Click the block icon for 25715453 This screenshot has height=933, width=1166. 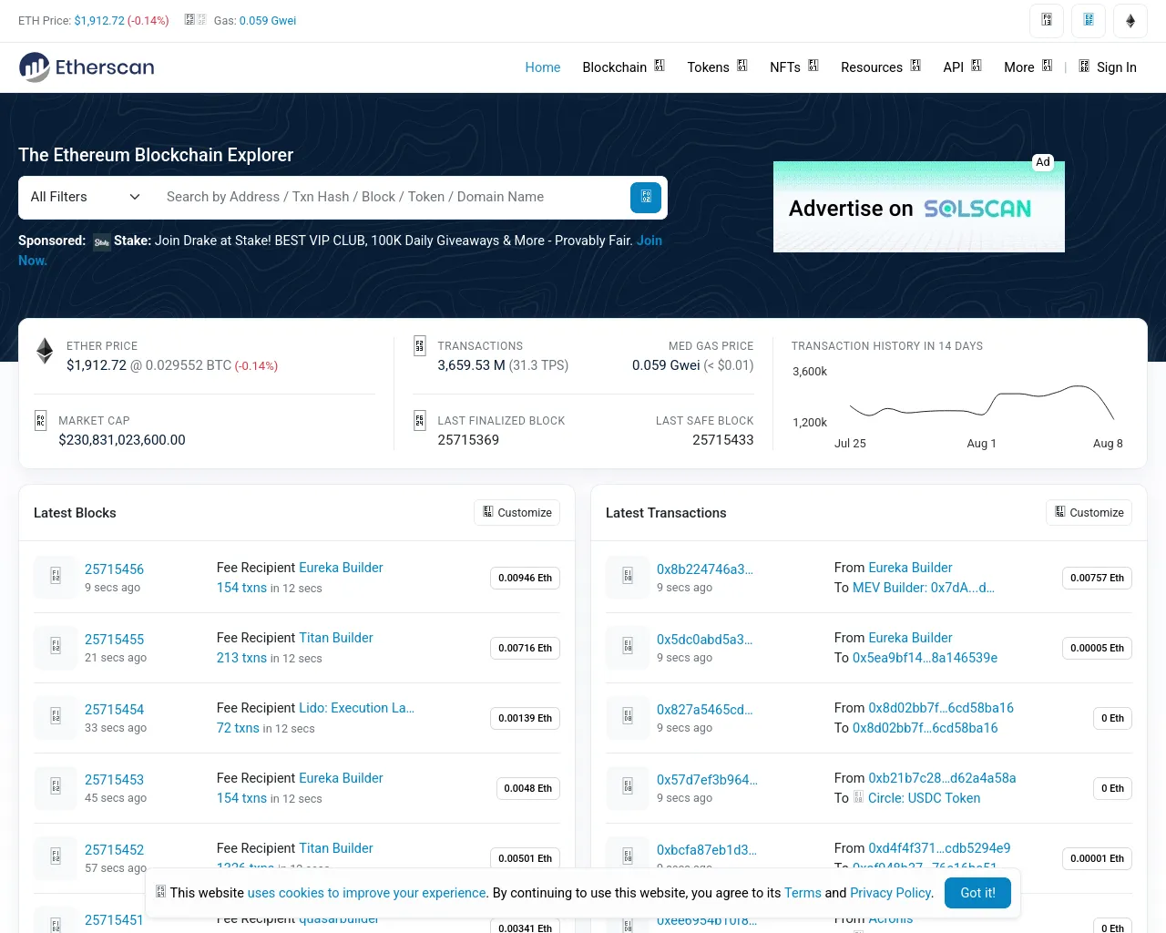pyautogui.click(x=56, y=787)
